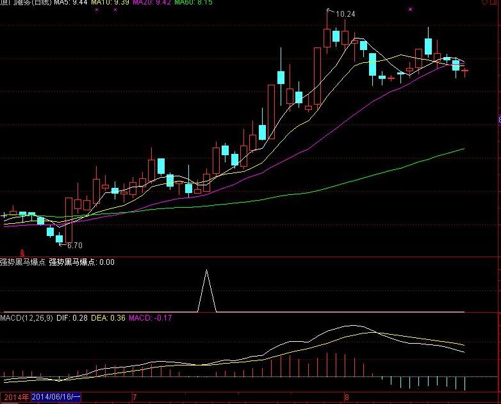501x404 pixels.
Task: Click the arrow pointing to the 6.70 low
Action: tap(63, 244)
